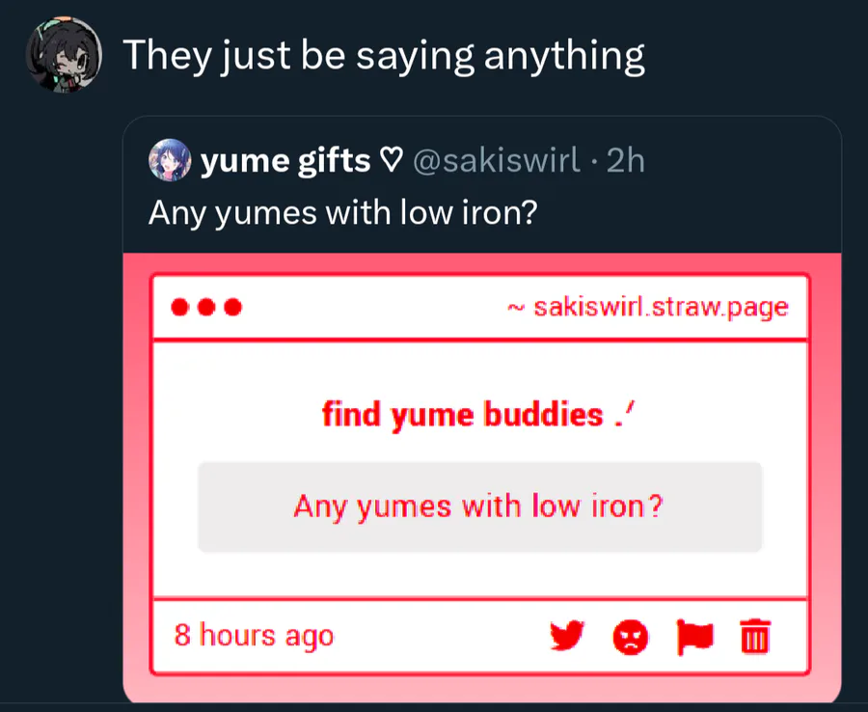868x712 pixels.
Task: Click the Twitter bird share icon
Action: tap(567, 636)
